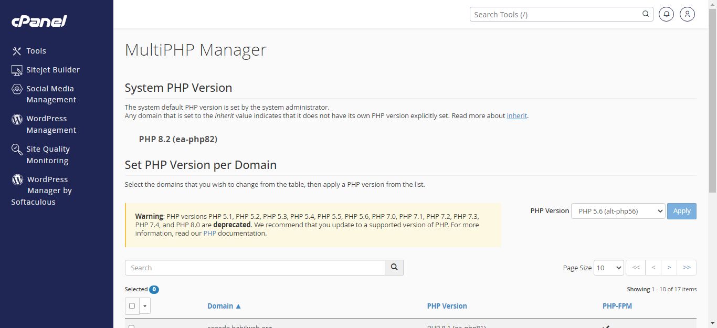Viewport: 717px width, 328px height.
Task: Open WordPress Management in the sidebar
Action: point(51,124)
